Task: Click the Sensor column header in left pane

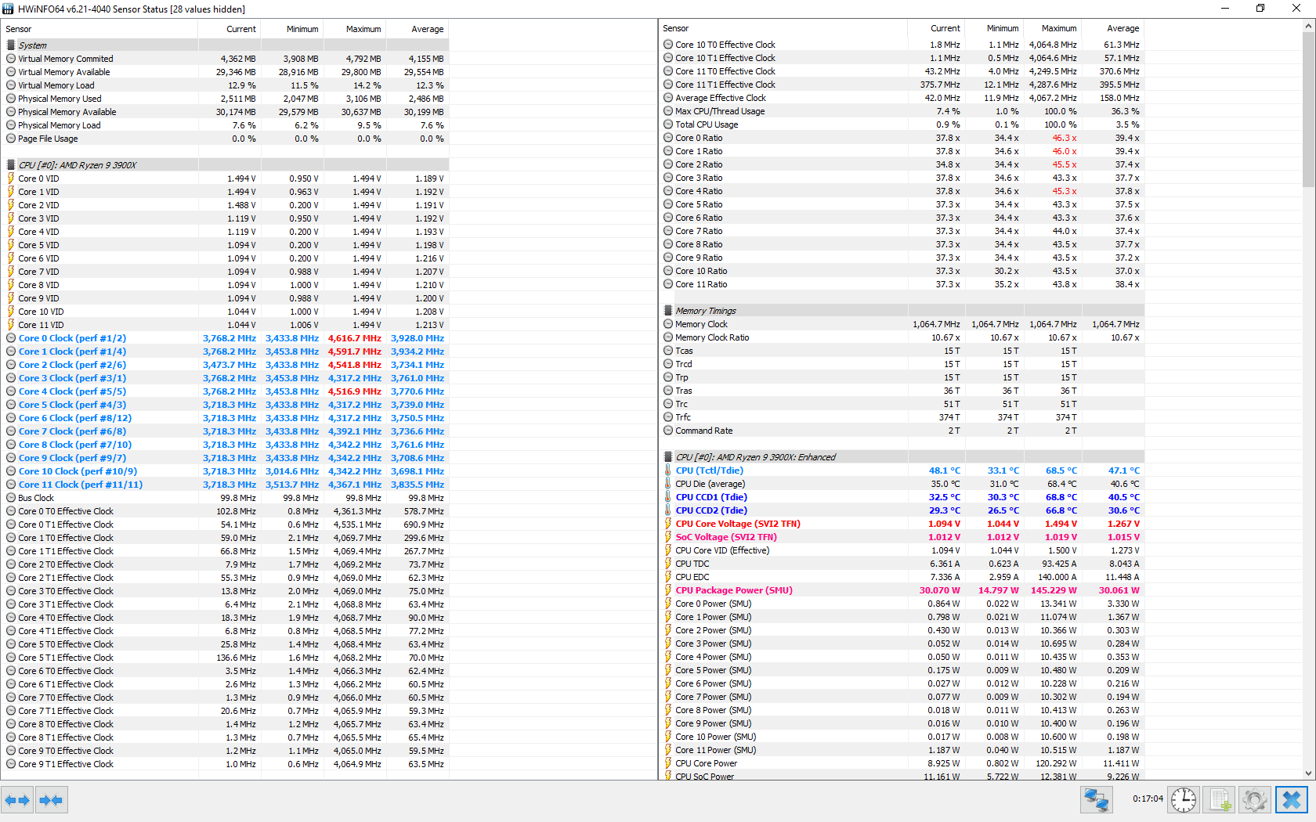Action: (99, 29)
